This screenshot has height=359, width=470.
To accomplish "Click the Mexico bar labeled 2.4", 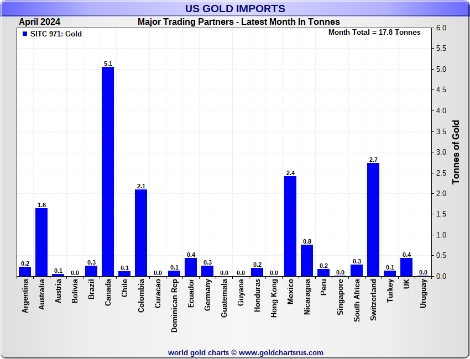I will [x=290, y=226].
